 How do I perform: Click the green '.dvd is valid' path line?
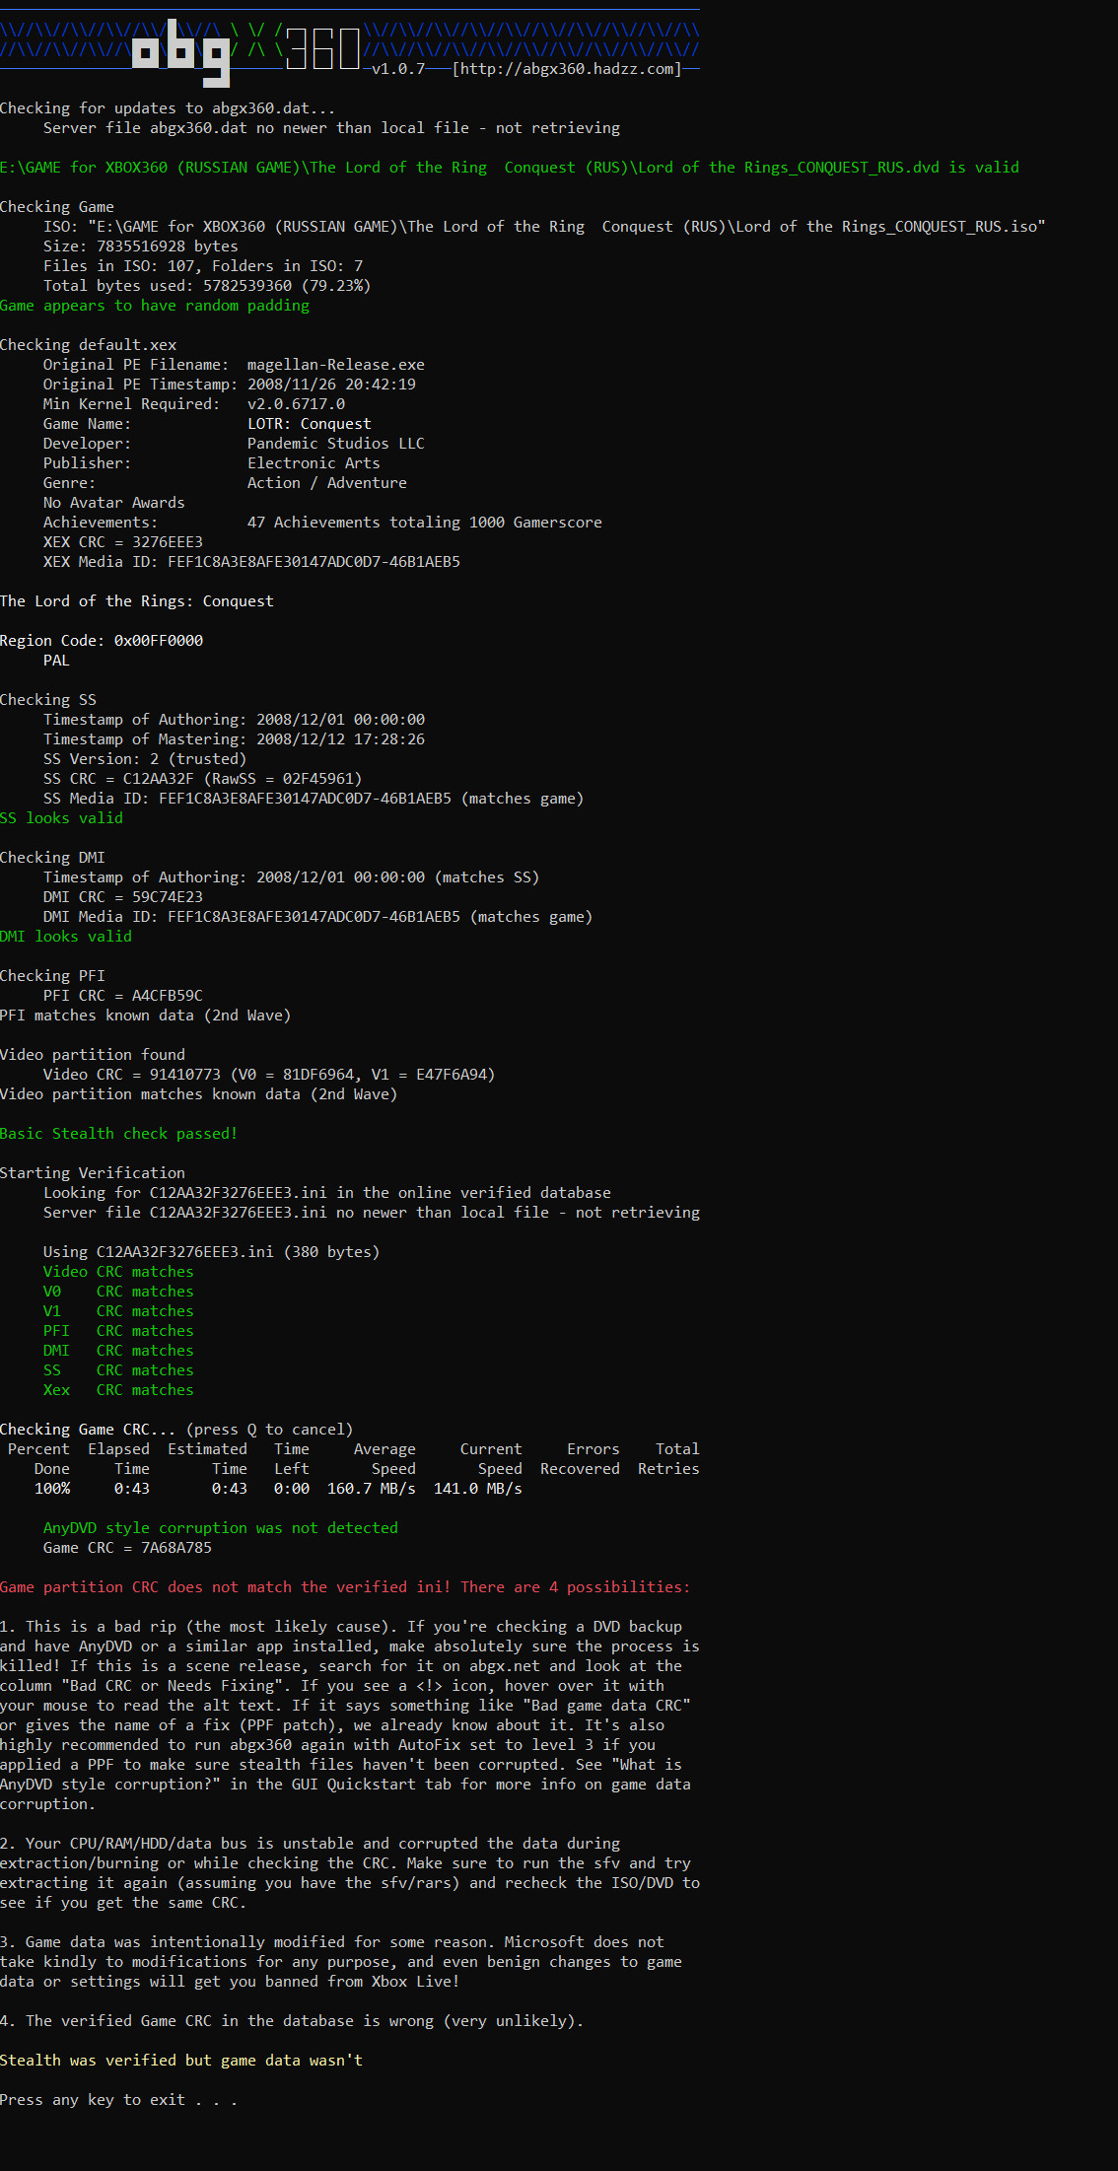click(x=510, y=168)
